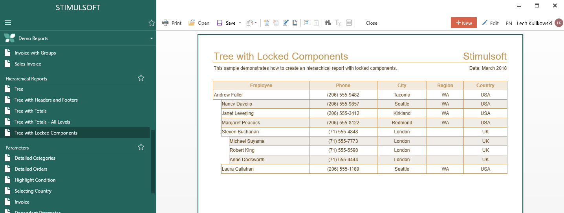564x213 pixels.
Task: Click Michael Suyama employee cell
Action: tap(269, 141)
